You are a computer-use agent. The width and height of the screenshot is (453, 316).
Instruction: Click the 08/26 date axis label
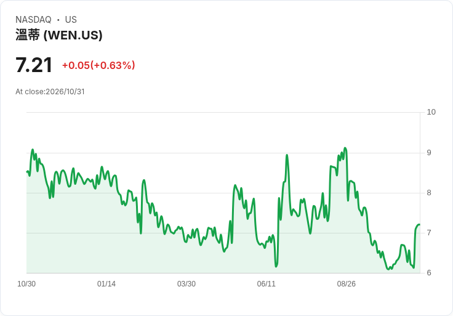[346, 283]
